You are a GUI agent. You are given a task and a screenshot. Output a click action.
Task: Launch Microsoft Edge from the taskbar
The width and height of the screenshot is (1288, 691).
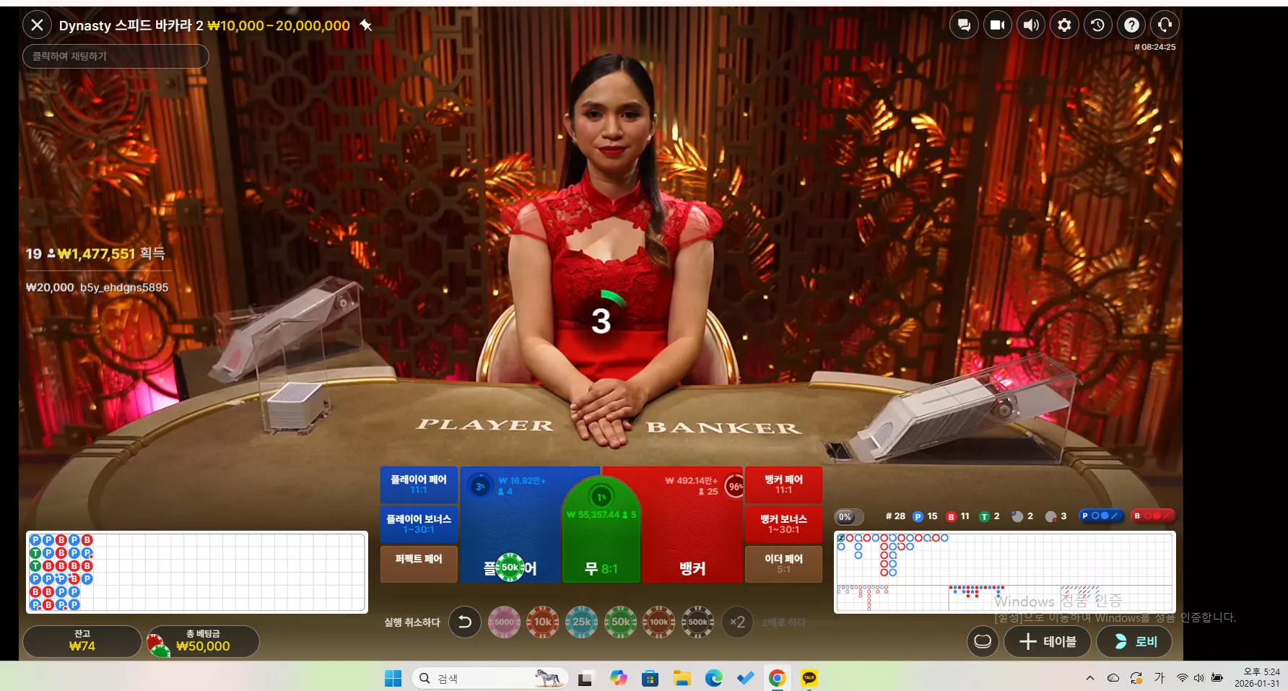coord(713,678)
